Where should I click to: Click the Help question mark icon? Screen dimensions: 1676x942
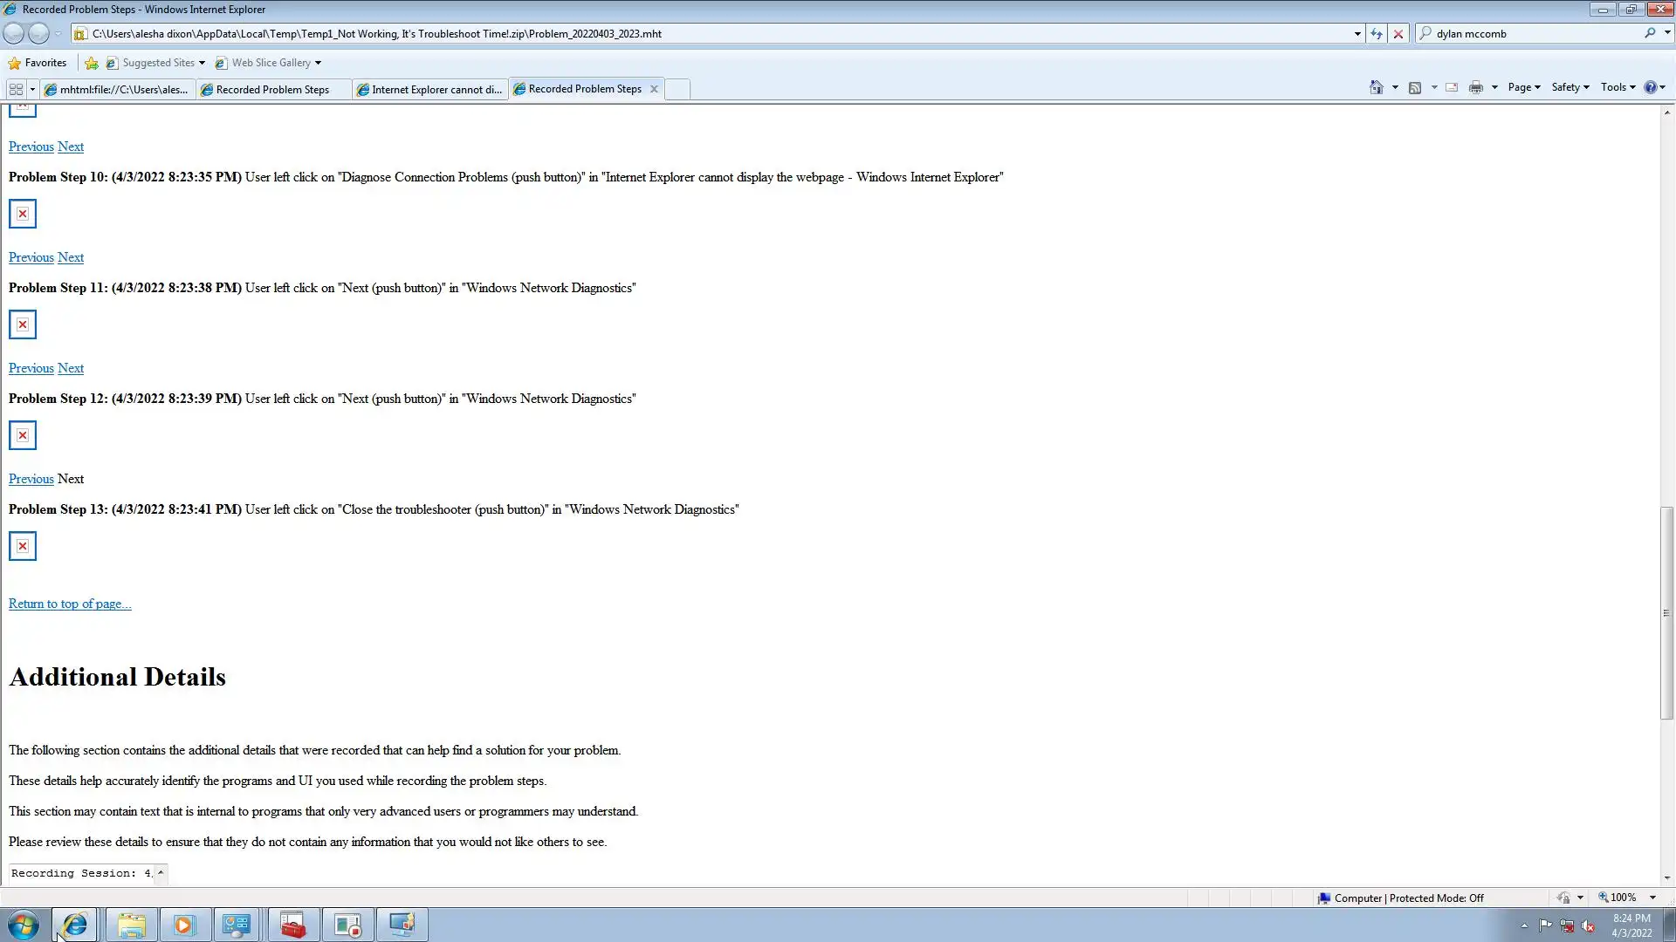point(1650,87)
